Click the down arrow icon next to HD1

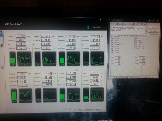coord(137,48)
